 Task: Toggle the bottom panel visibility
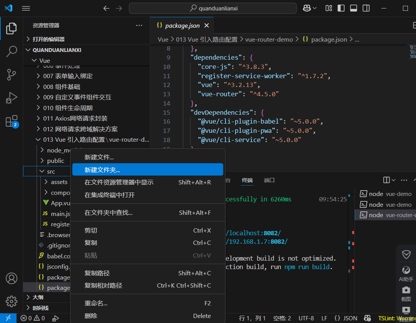(353, 8)
